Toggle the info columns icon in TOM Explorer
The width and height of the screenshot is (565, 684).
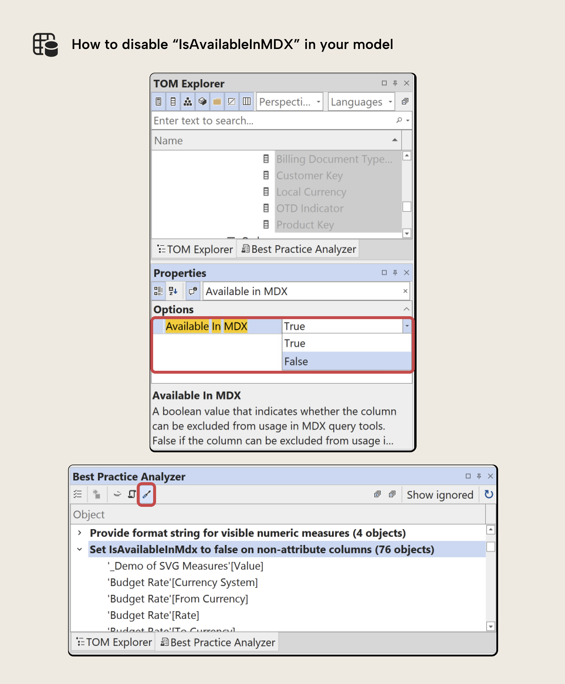(246, 101)
